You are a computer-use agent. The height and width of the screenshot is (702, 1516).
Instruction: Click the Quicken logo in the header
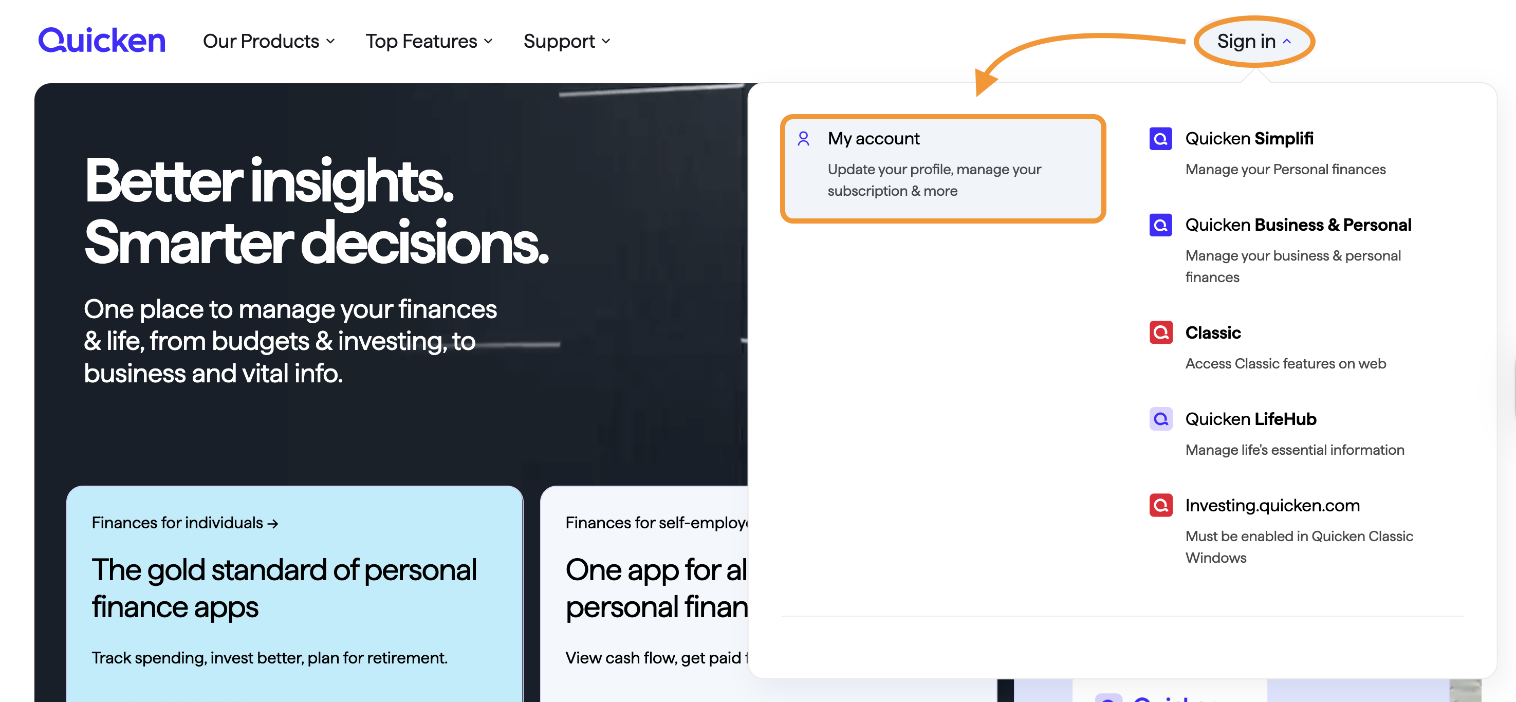pyautogui.click(x=102, y=41)
